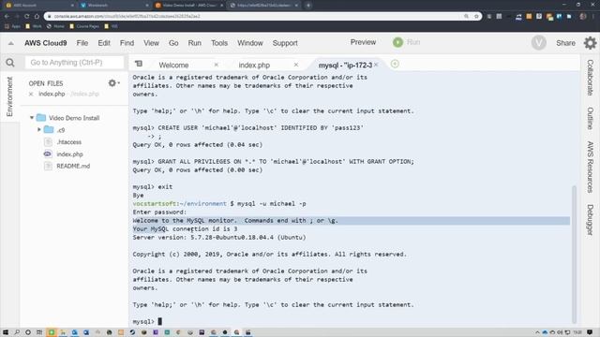Screen dimensions: 600x337
Task: Toggle the Environment side panel
Action: click(9, 96)
